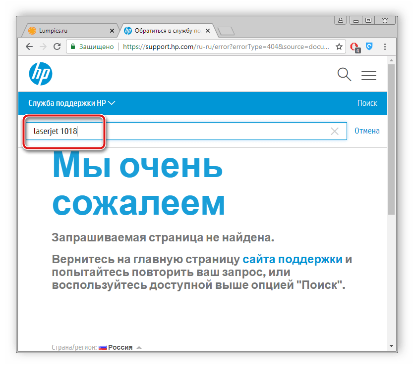Bookmark this page with the star icon

tap(339, 46)
